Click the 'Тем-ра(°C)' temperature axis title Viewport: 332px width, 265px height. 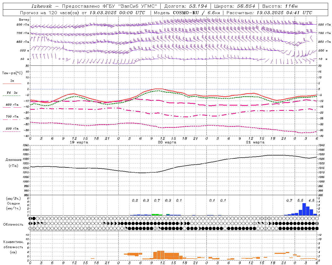click(12, 73)
